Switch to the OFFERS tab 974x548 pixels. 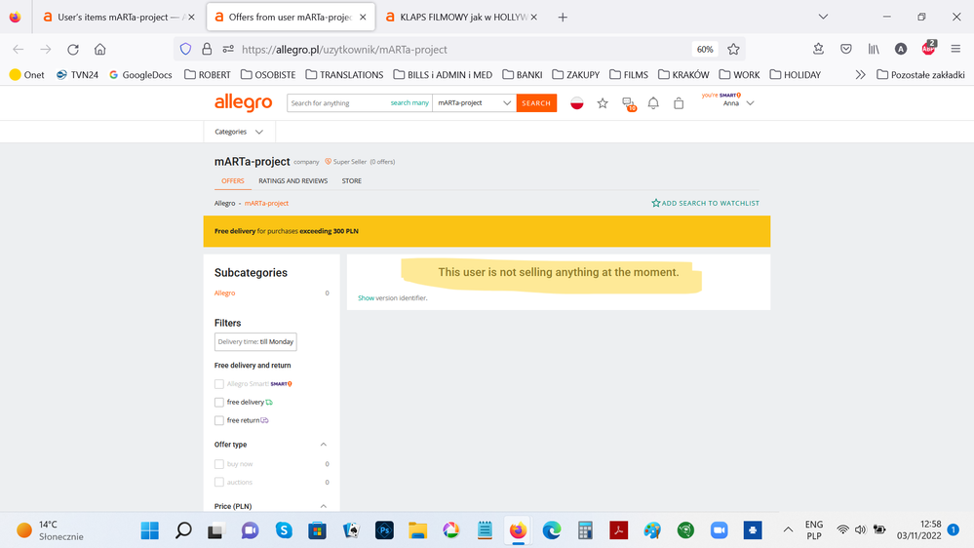233,180
